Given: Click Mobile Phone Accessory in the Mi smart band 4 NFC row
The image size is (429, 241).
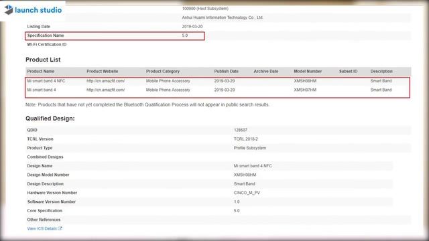Looking at the screenshot, I should (168, 81).
